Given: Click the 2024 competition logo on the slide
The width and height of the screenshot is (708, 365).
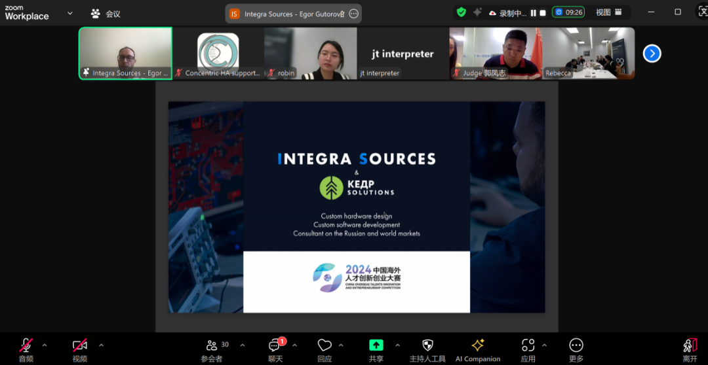Looking at the screenshot, I should (x=357, y=277).
